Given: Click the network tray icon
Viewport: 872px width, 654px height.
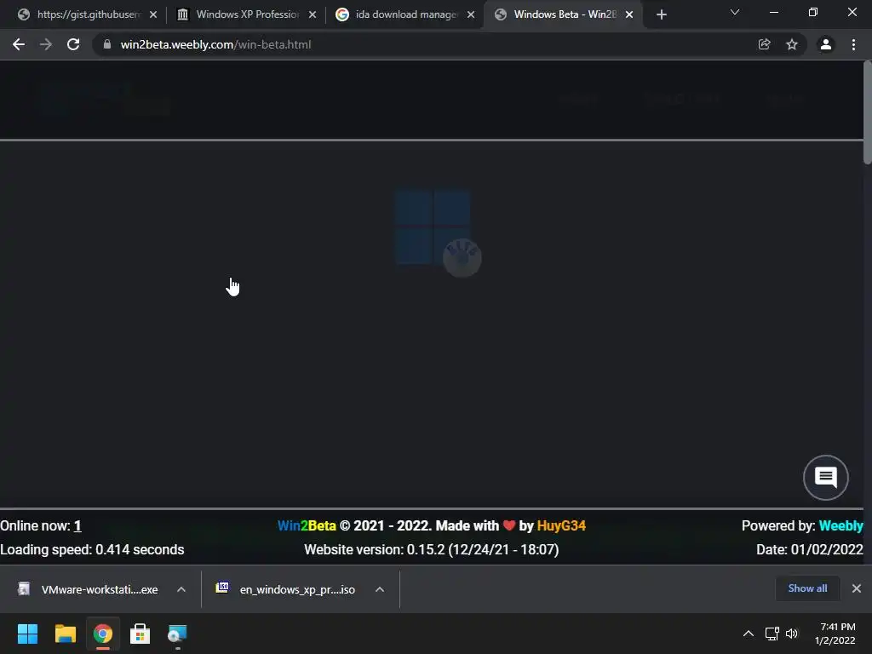Looking at the screenshot, I should click(772, 634).
